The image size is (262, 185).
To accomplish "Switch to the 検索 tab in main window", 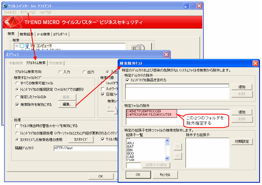I will pos(11,34).
